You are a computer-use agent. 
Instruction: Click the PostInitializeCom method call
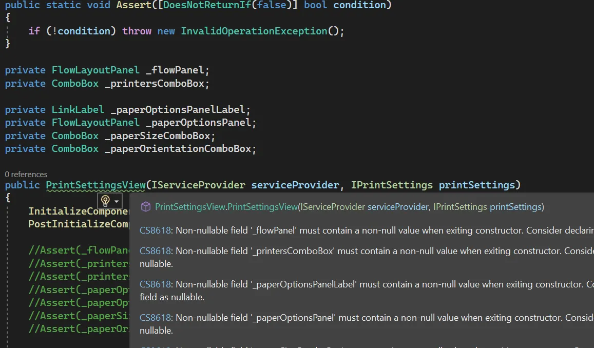pos(79,224)
